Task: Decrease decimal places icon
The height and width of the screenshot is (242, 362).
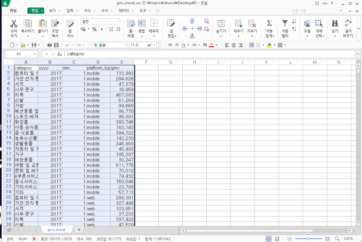Action: click(x=118, y=29)
